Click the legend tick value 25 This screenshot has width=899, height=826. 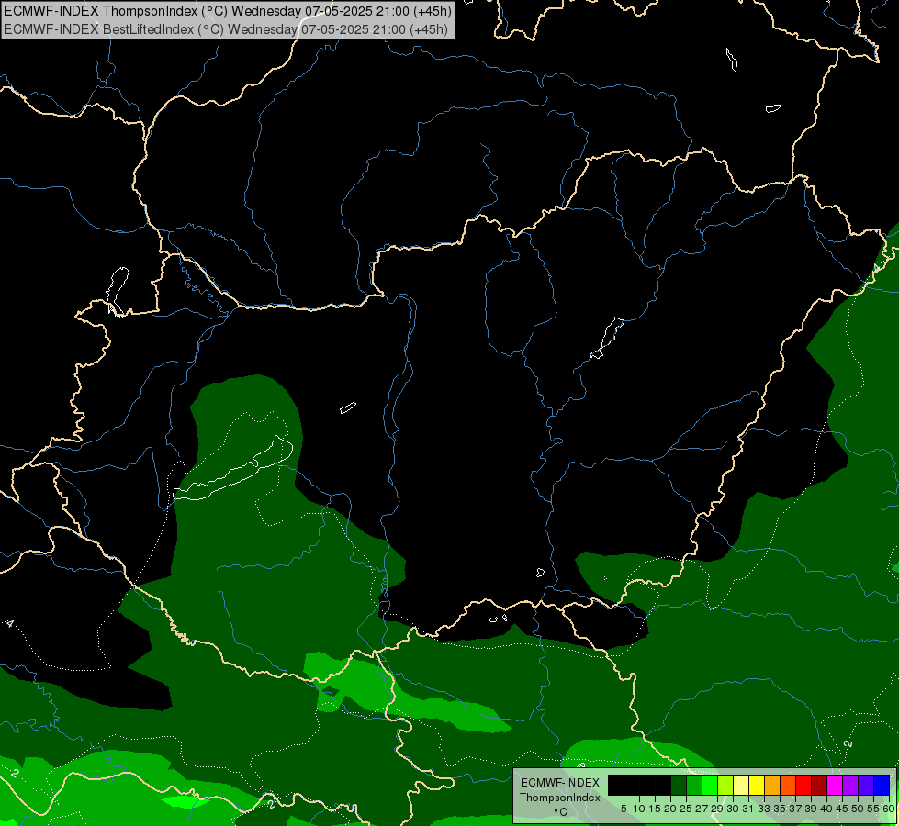click(686, 809)
